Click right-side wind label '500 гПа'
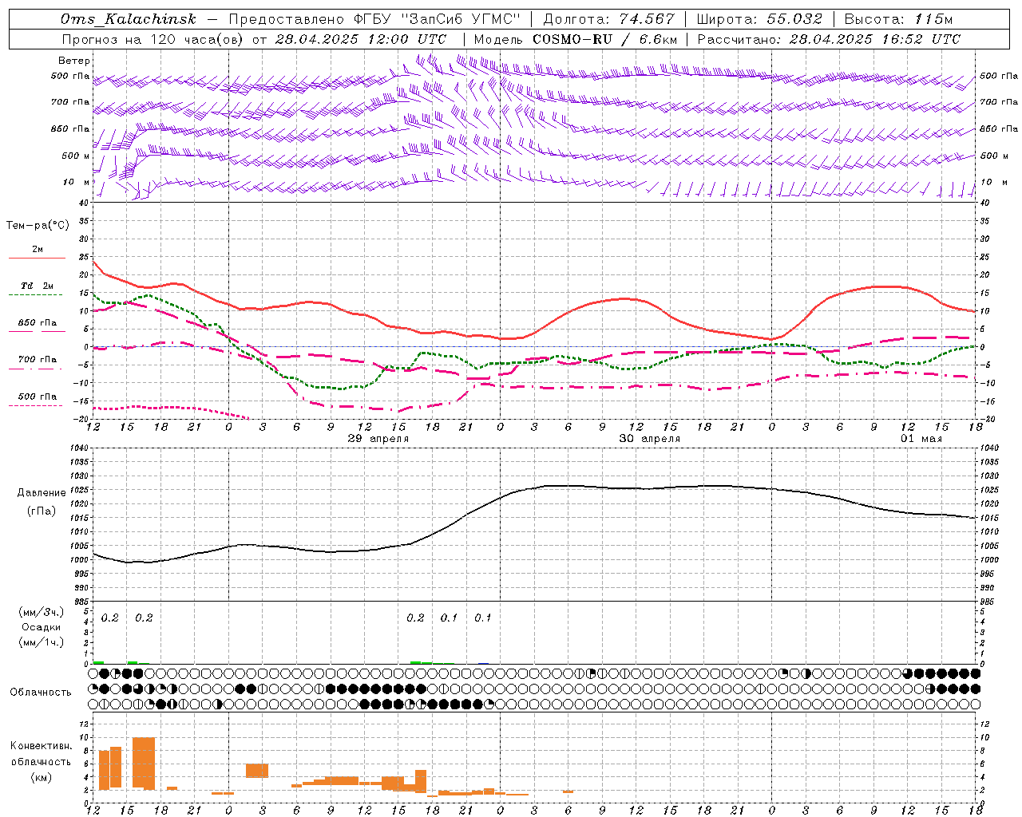This screenshot has height=817, width=1022. 999,76
